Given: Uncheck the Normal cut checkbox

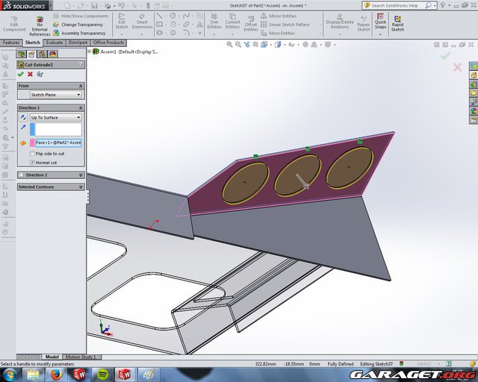Looking at the screenshot, I should pos(33,162).
